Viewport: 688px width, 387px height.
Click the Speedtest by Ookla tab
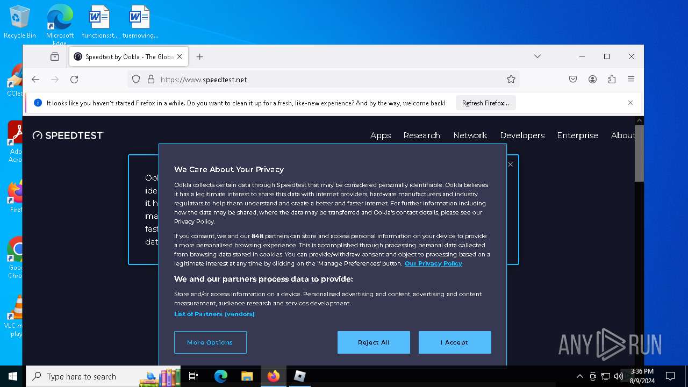click(128, 56)
